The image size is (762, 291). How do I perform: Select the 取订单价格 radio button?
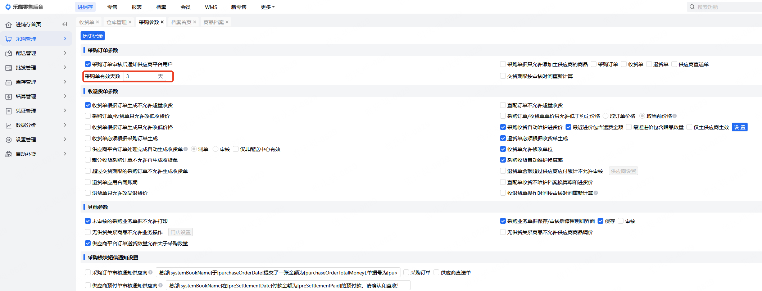point(605,116)
